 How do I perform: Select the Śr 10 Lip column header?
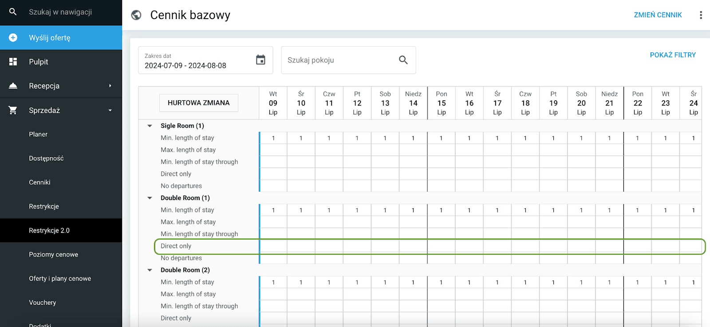tap(301, 103)
